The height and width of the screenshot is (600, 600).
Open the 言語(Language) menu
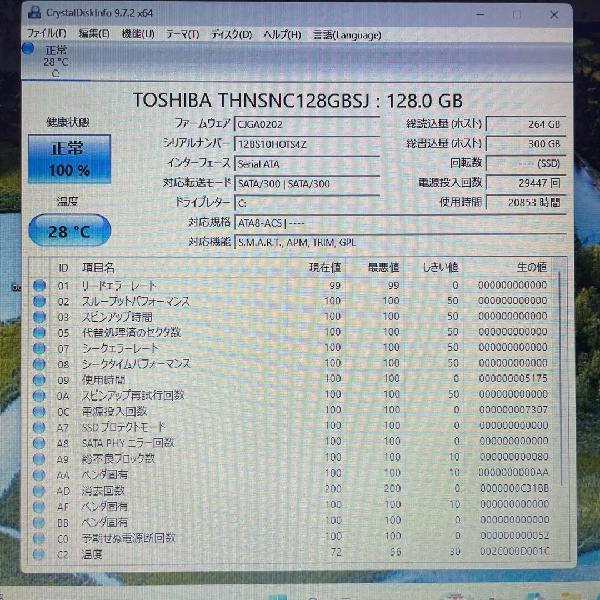[347, 35]
